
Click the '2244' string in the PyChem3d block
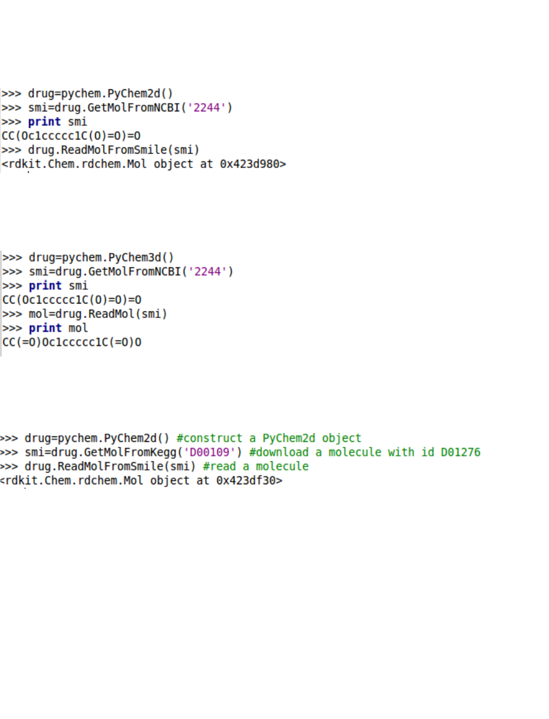click(207, 272)
